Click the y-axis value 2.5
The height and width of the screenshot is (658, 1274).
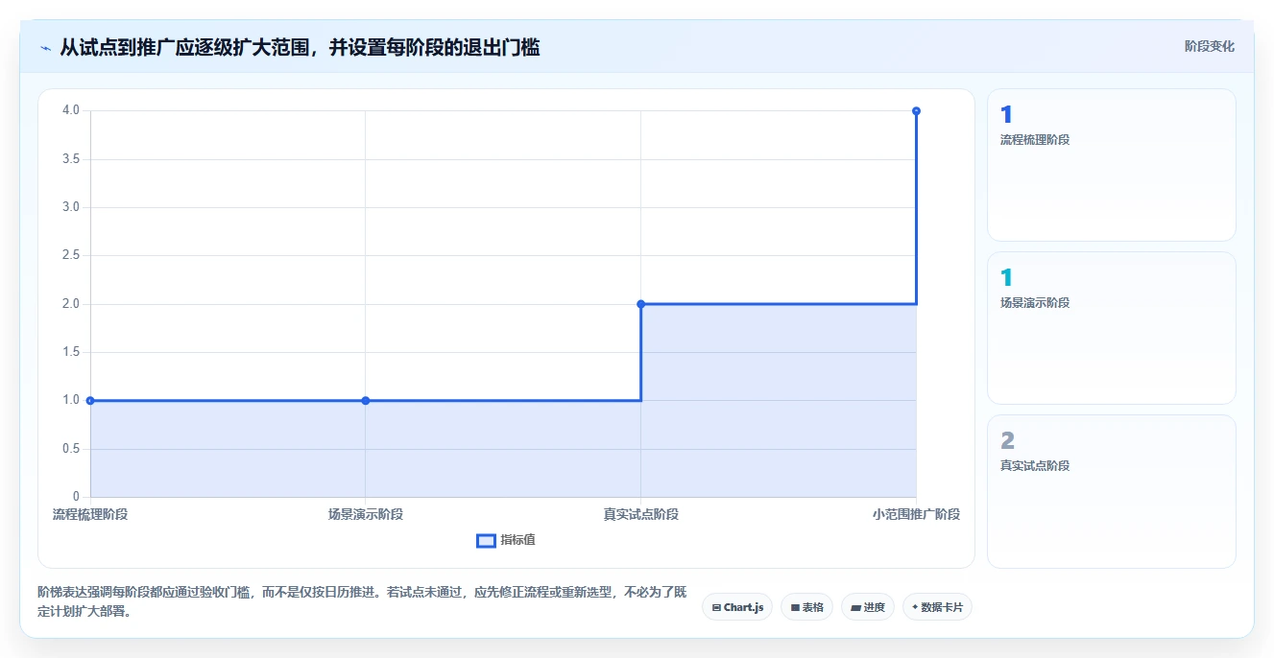[x=71, y=255]
